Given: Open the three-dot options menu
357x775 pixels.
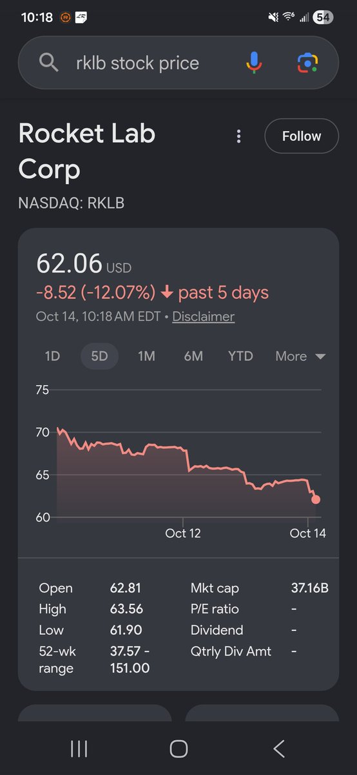Looking at the screenshot, I should click(x=239, y=136).
